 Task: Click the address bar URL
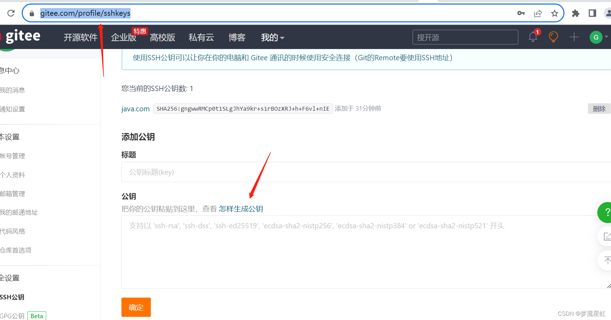pyautogui.click(x=85, y=13)
